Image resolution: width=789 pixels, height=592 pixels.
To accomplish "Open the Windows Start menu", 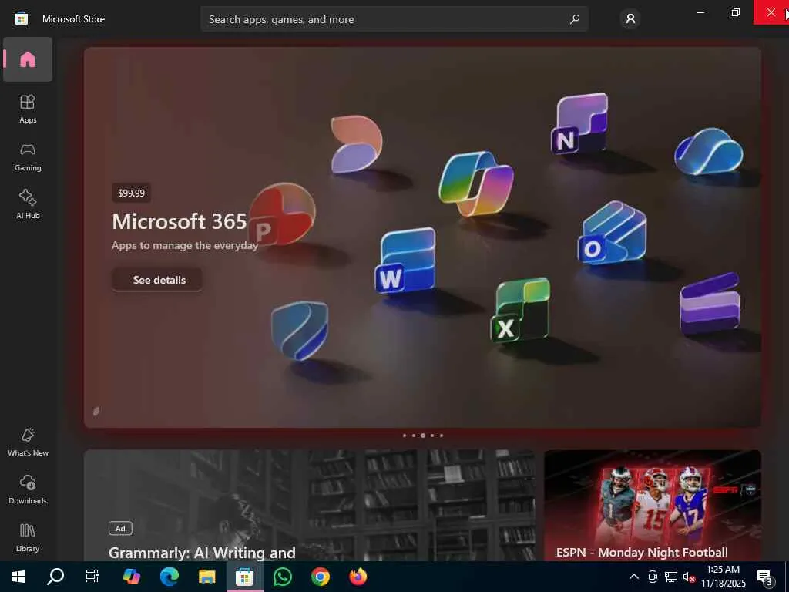I will coord(18,577).
